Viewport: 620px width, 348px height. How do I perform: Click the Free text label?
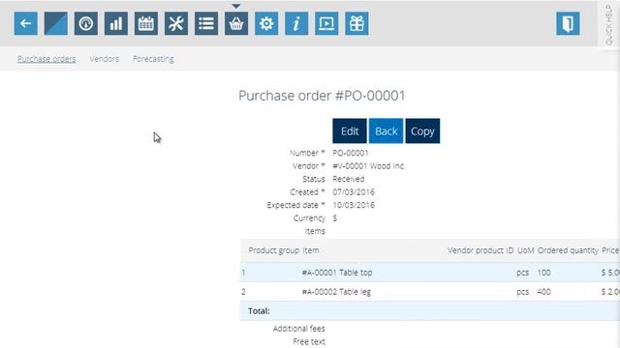[x=309, y=341]
